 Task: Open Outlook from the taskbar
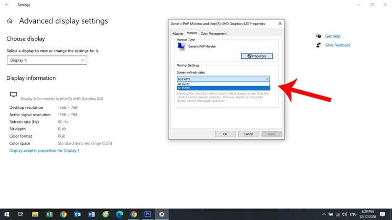tap(77, 214)
